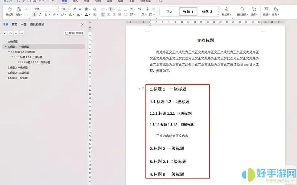Select '2.标题 2 一级标题' in outline

[x=17, y=68]
